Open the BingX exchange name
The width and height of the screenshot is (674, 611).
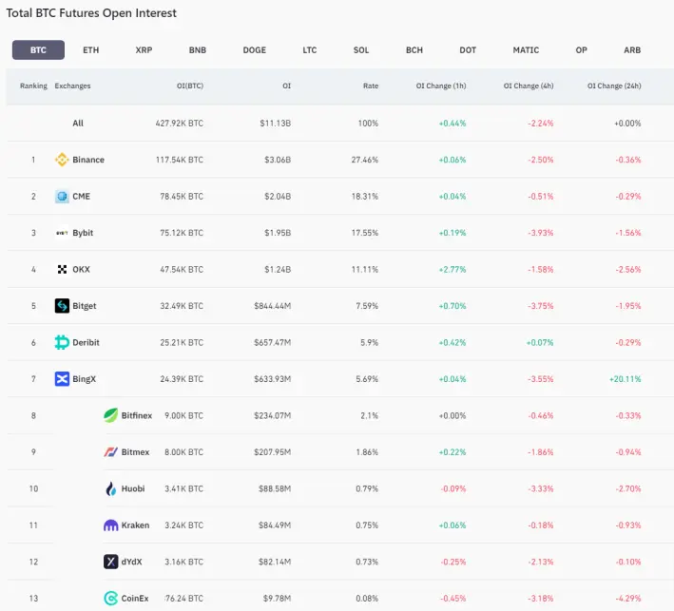85,379
